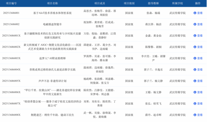Click the 指导教师 column header

(x=153, y=3)
